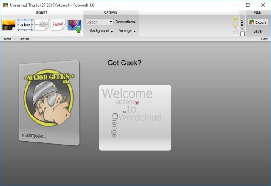The width and height of the screenshot is (271, 186).
Task: Open the INSERT section header
Action: click(41, 12)
